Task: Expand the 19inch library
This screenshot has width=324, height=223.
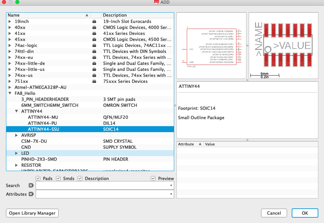Action: [10, 22]
